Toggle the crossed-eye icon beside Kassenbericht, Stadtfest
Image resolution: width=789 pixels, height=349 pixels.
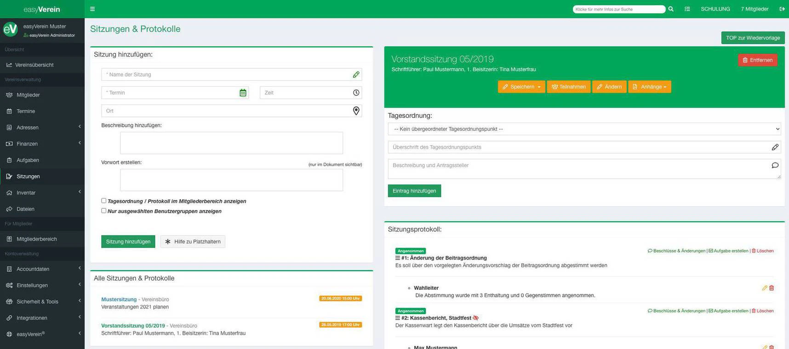pyautogui.click(x=476, y=318)
